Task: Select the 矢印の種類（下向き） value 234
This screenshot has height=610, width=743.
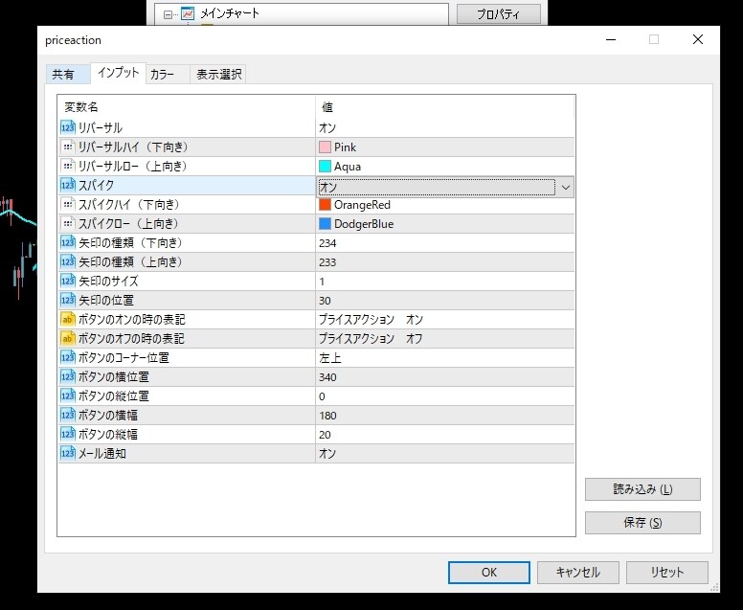Action: click(327, 243)
